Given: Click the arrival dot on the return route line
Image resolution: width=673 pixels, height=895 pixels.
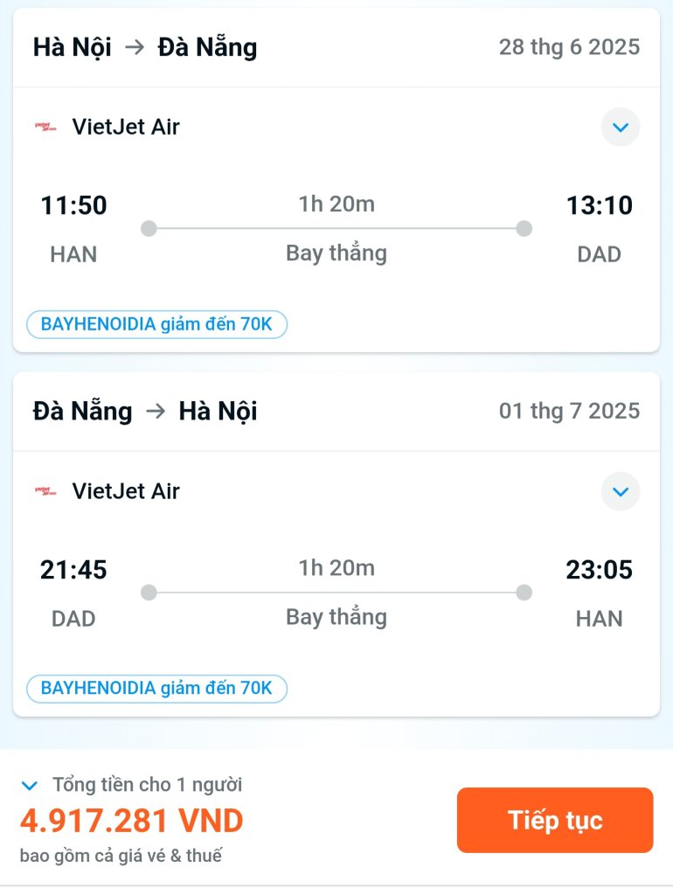Looking at the screenshot, I should coord(524,593).
